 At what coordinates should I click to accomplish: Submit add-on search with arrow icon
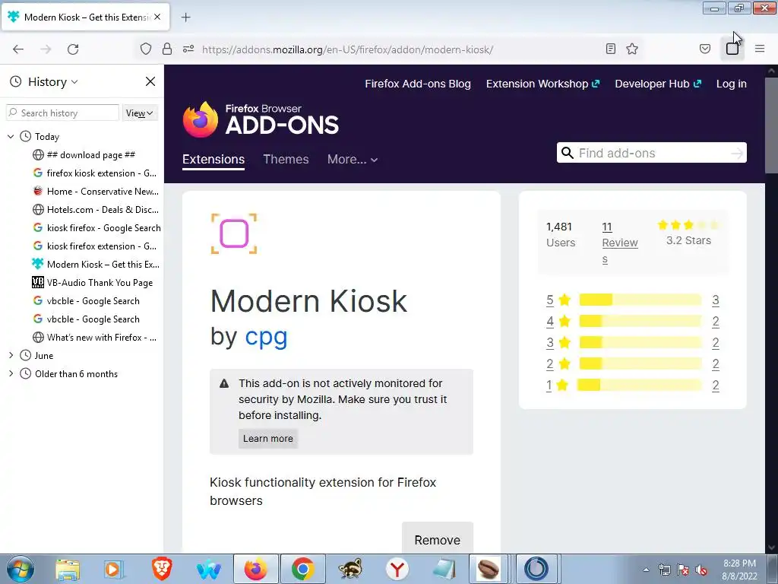pyautogui.click(x=737, y=153)
